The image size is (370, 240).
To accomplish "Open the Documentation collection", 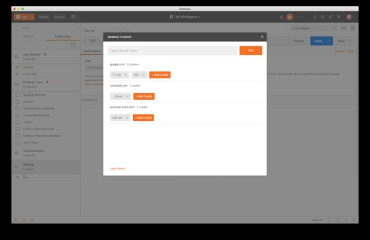I will (46, 153).
